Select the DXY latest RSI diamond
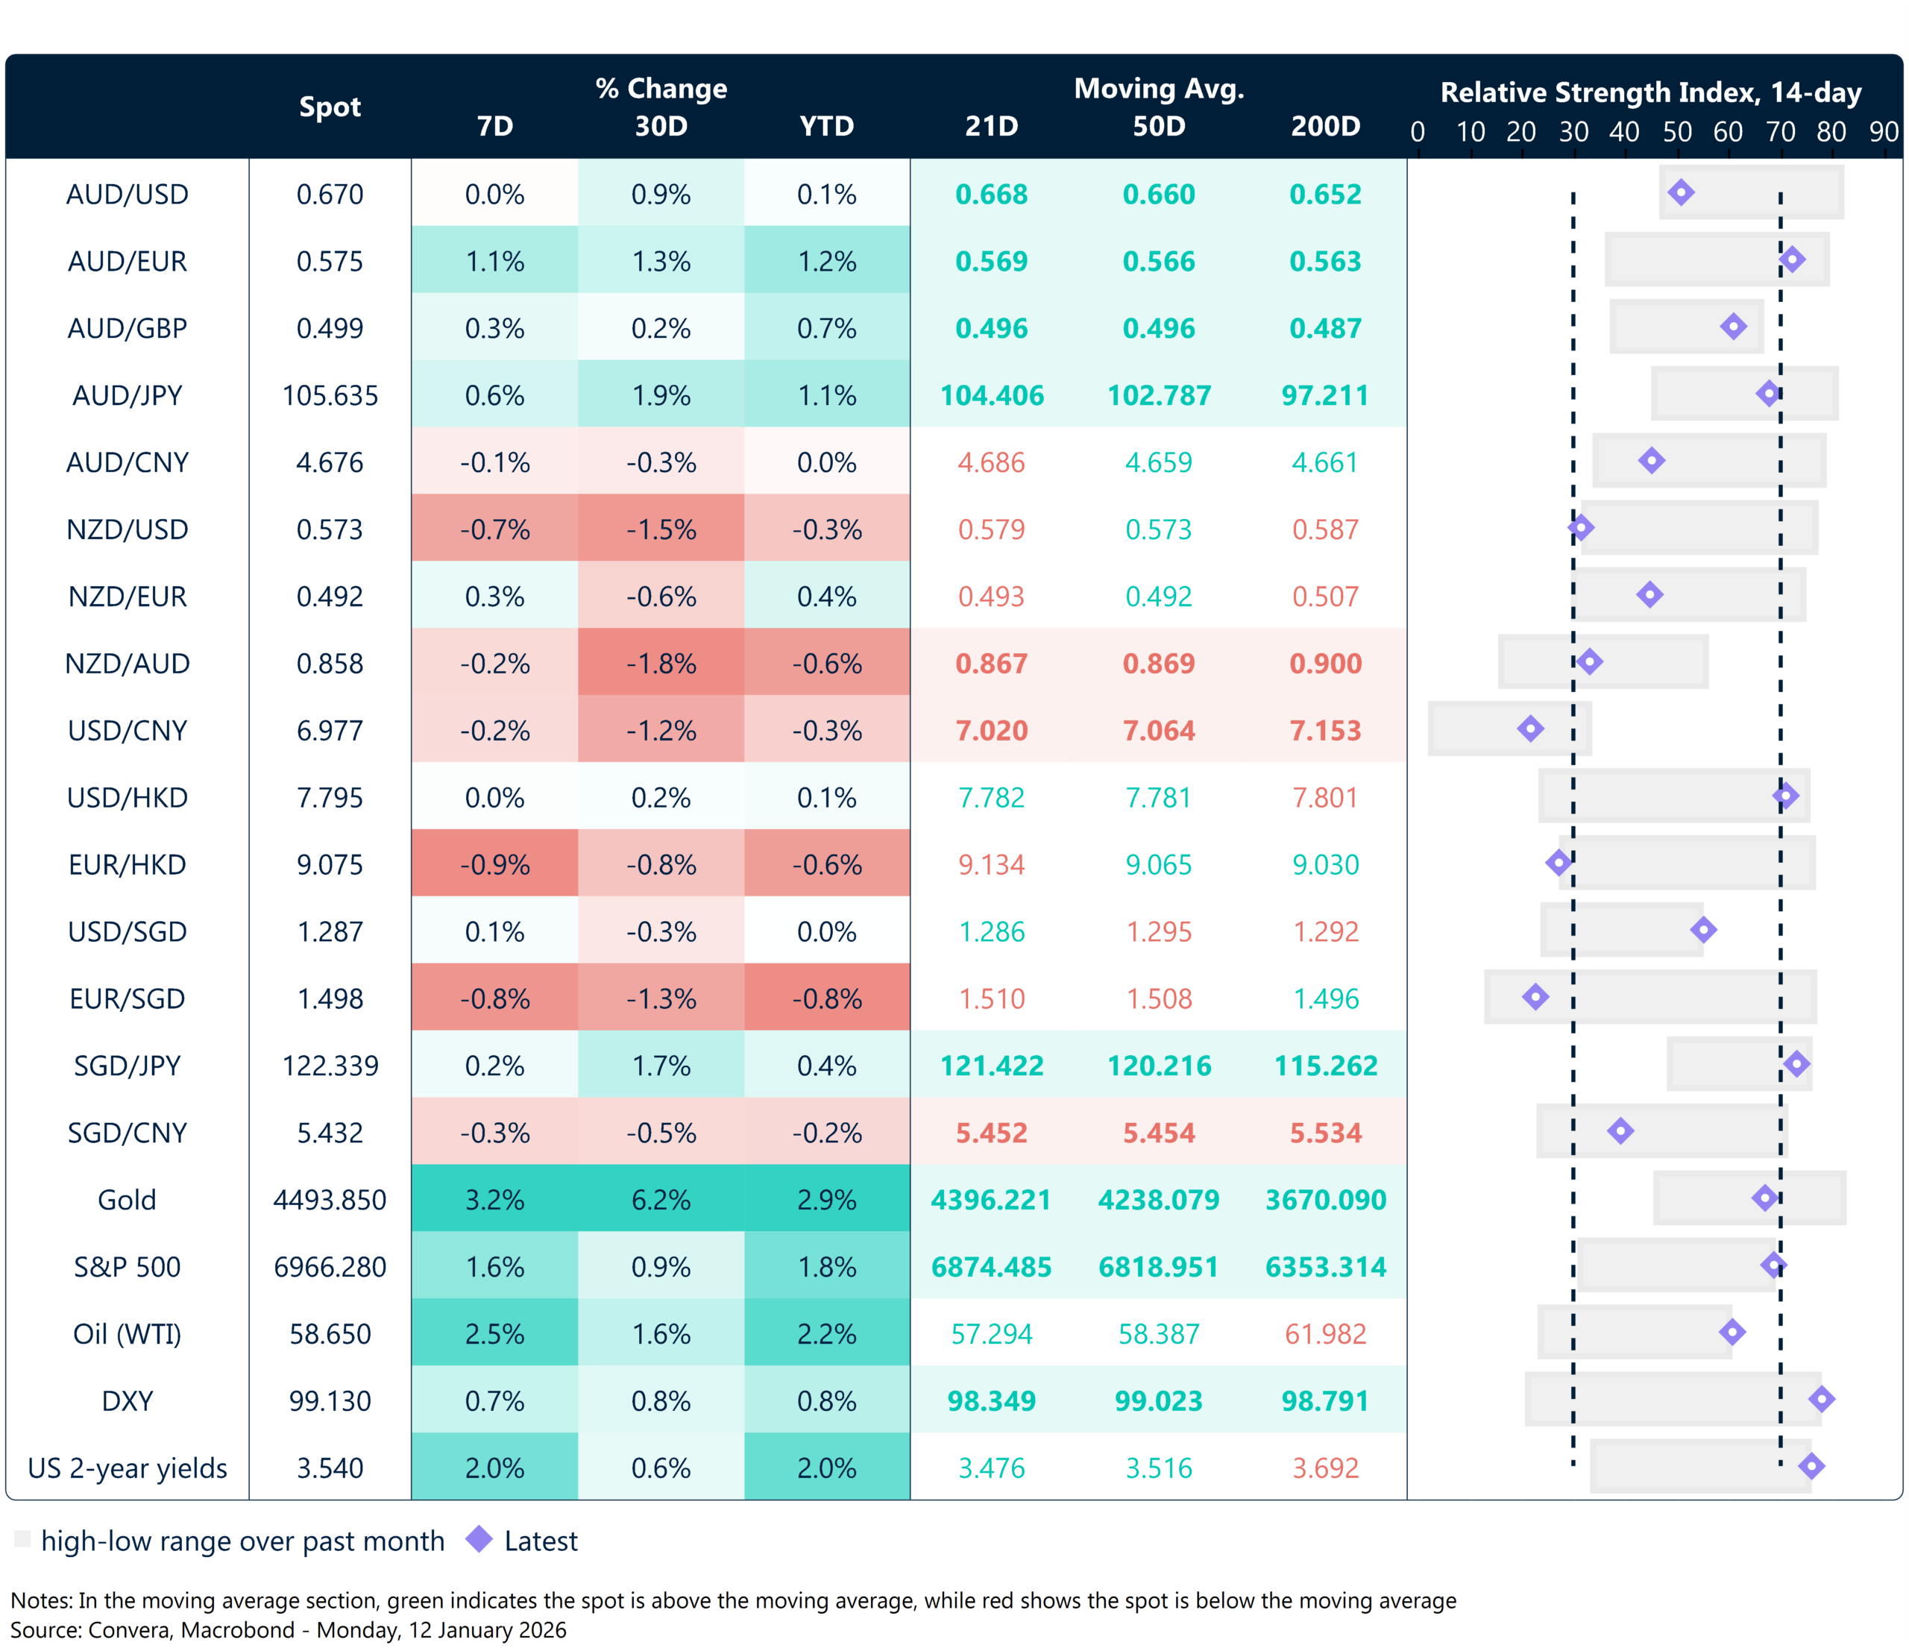Screen dimensions: 1909x1648 pyautogui.click(x=1820, y=1399)
